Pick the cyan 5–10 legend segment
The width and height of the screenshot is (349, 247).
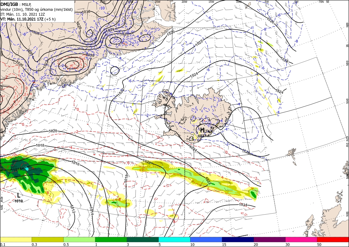174,239
